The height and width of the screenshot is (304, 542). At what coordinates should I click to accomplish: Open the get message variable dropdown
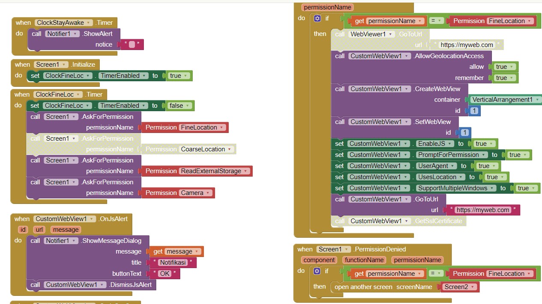(195, 251)
